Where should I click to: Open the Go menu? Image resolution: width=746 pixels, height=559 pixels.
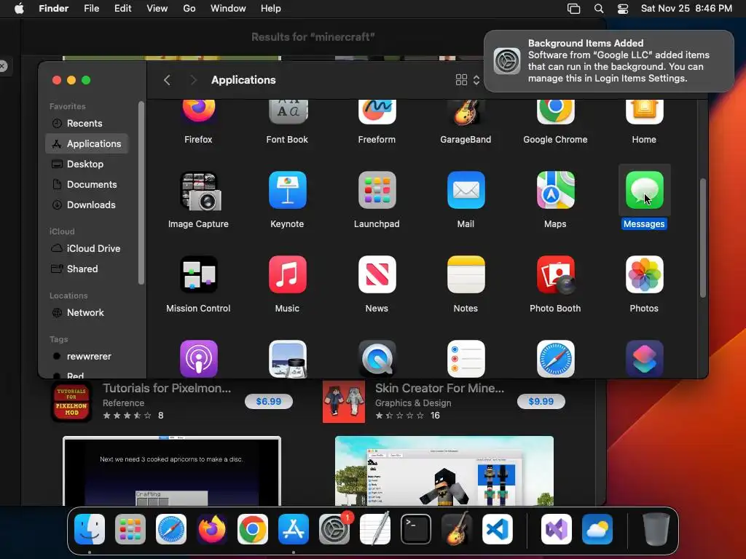(x=189, y=9)
